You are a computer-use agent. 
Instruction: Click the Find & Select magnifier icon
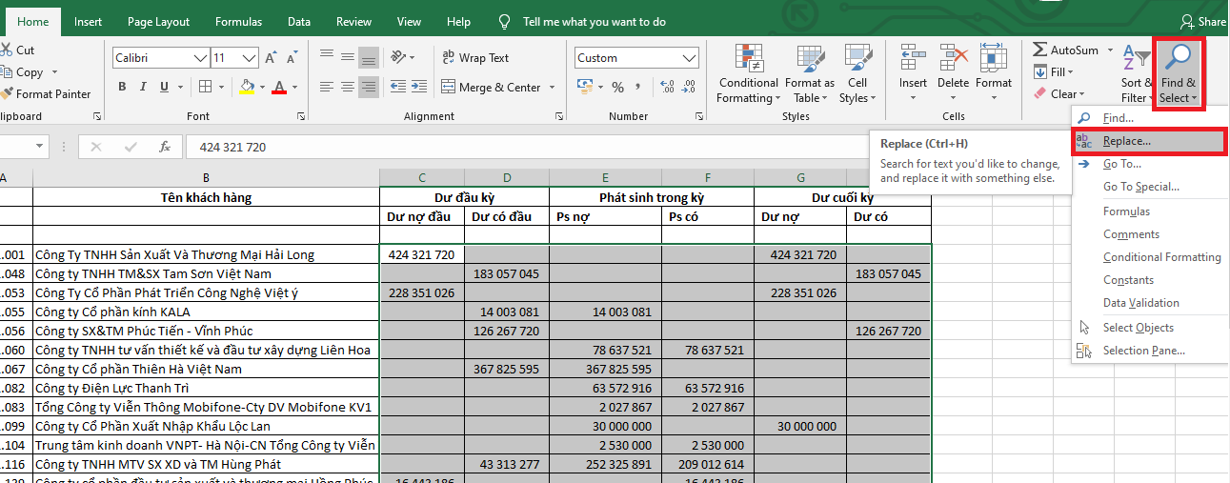click(1179, 58)
